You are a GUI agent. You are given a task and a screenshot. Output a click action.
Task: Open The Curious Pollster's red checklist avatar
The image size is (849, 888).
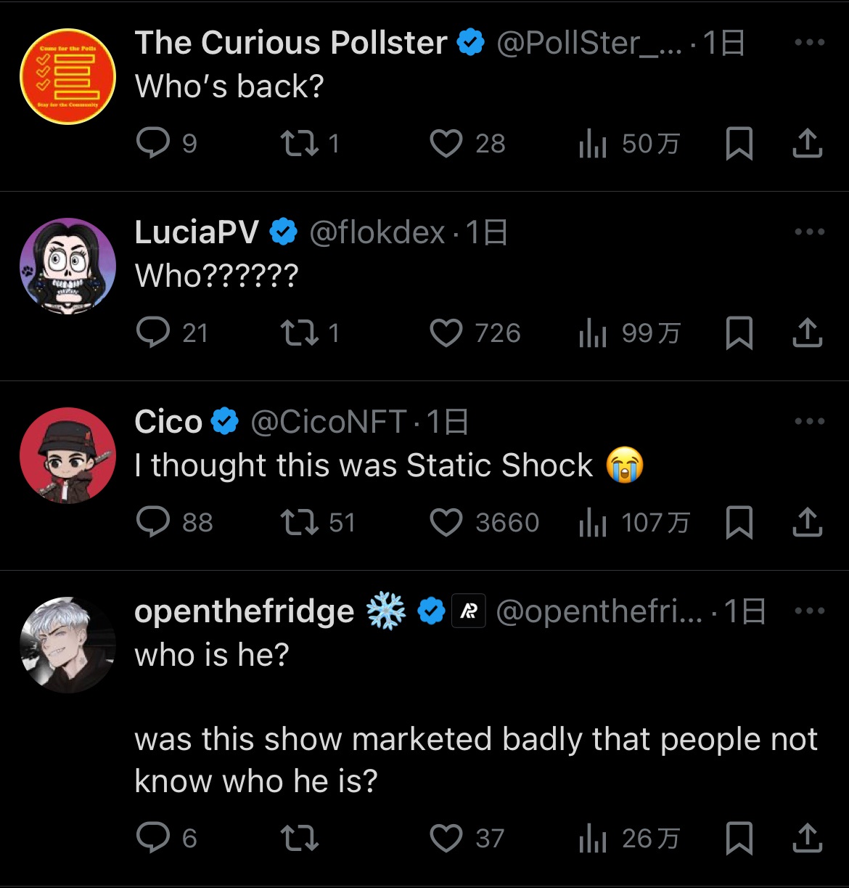pos(67,76)
